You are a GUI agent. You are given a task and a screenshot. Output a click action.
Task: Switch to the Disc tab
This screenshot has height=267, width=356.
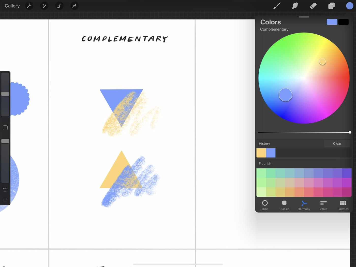click(x=265, y=205)
